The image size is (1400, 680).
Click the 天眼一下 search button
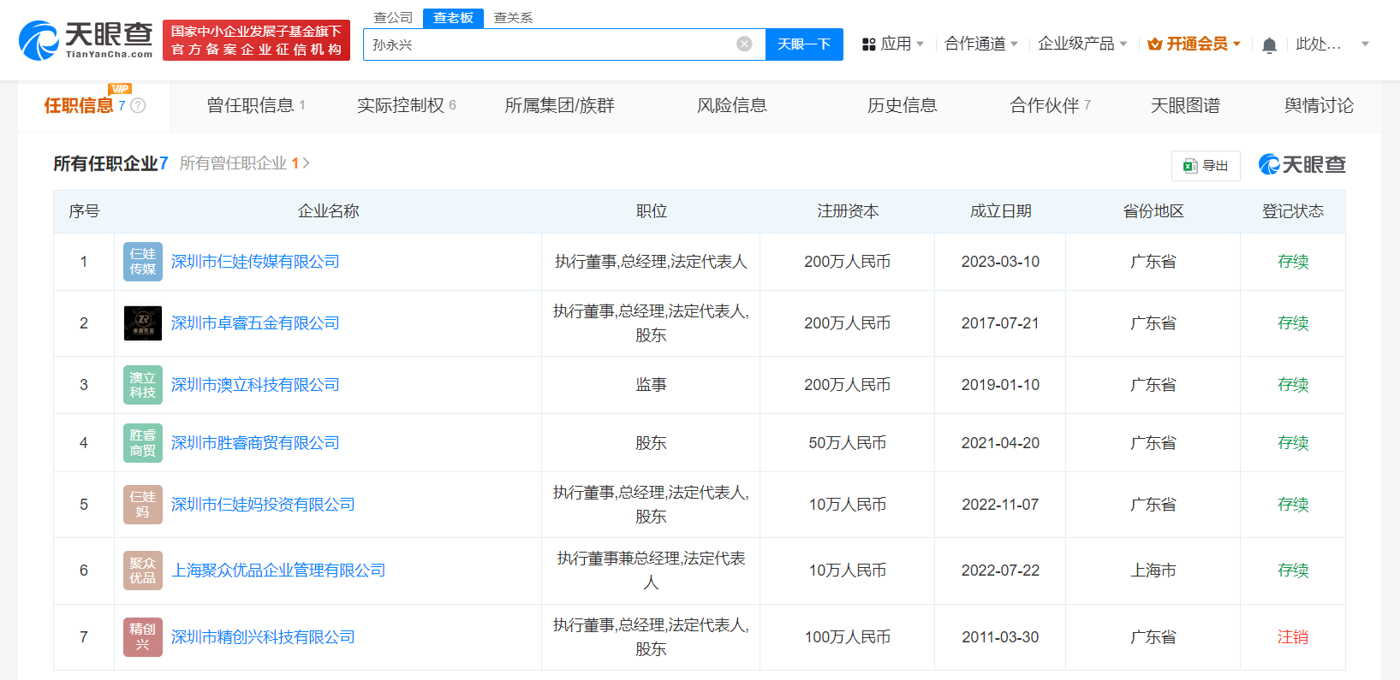804,44
